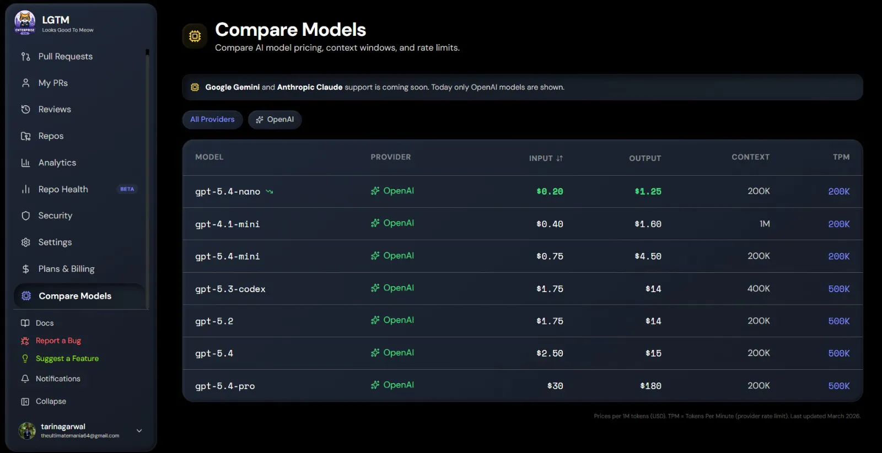Click the Compare Models chip icon in sidebar
This screenshot has height=453, width=882.
pos(26,296)
